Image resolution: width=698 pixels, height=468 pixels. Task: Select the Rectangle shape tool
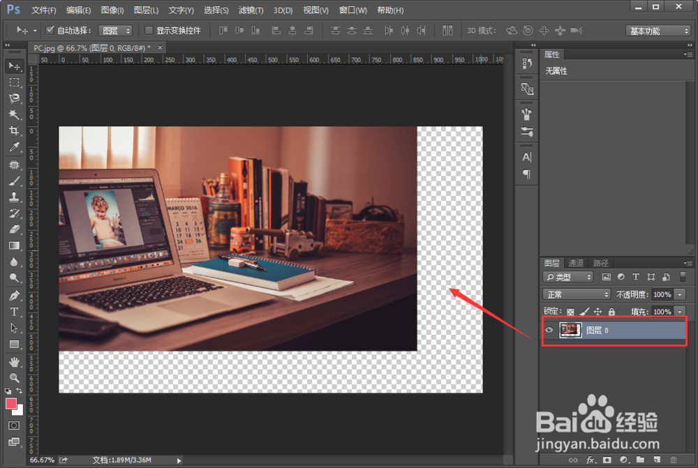14,345
